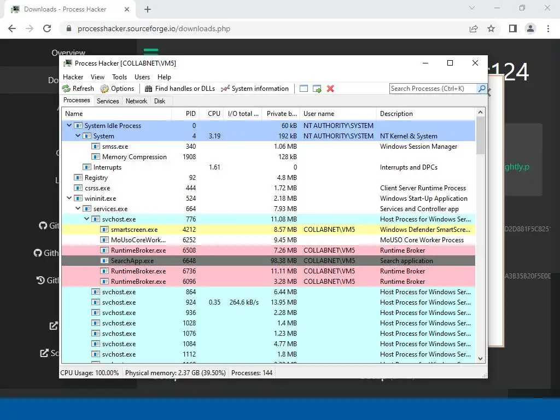The image size is (560, 420).
Task: Click the Processes: 144 status bar entry
Action: 252,373
